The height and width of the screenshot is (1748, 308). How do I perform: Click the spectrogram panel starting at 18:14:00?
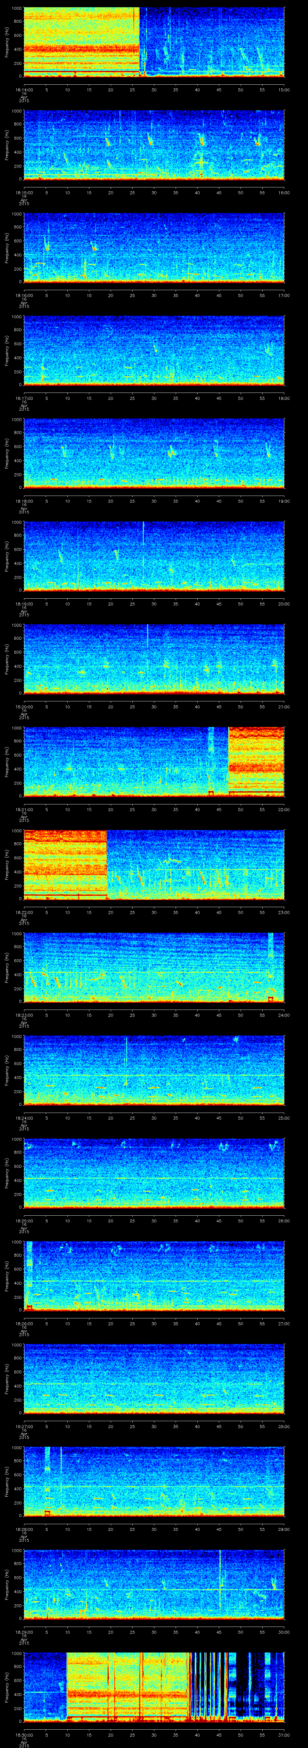click(x=154, y=42)
